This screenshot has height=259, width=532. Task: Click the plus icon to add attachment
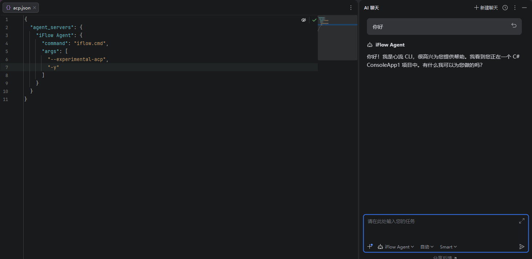click(x=369, y=247)
